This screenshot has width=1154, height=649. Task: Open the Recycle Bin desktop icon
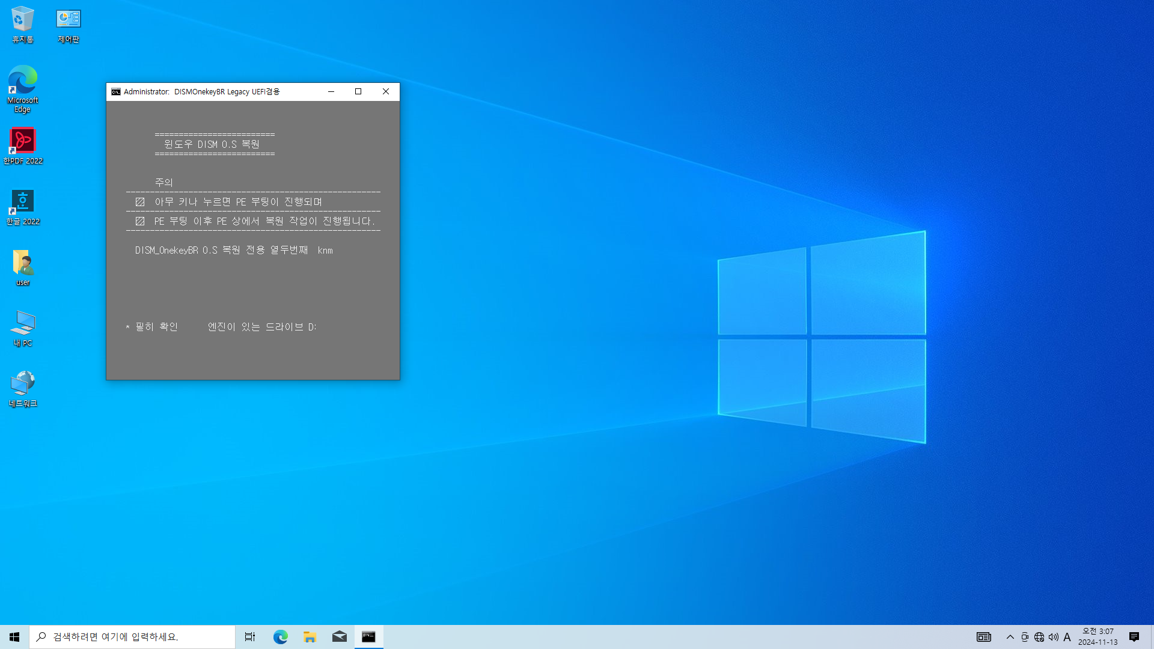tap(23, 25)
